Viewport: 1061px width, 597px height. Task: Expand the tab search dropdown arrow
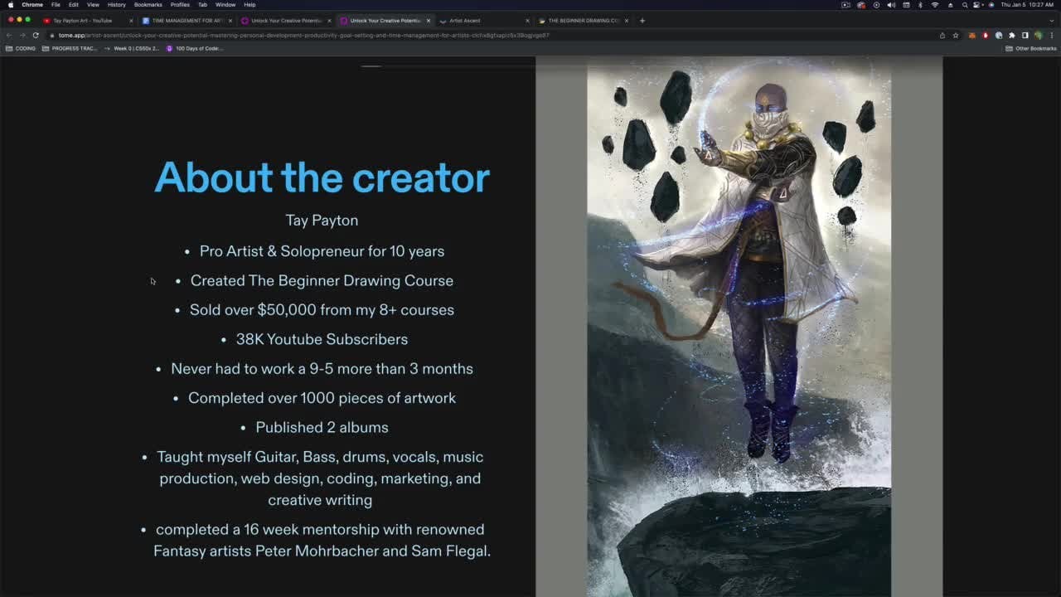(x=1050, y=20)
